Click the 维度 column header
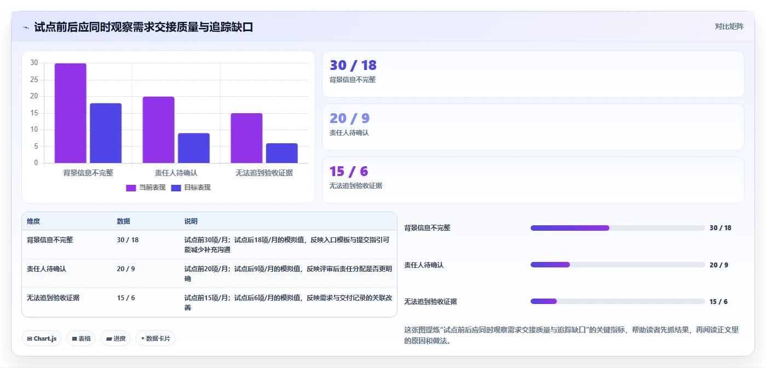The image size is (766, 368). tap(33, 221)
